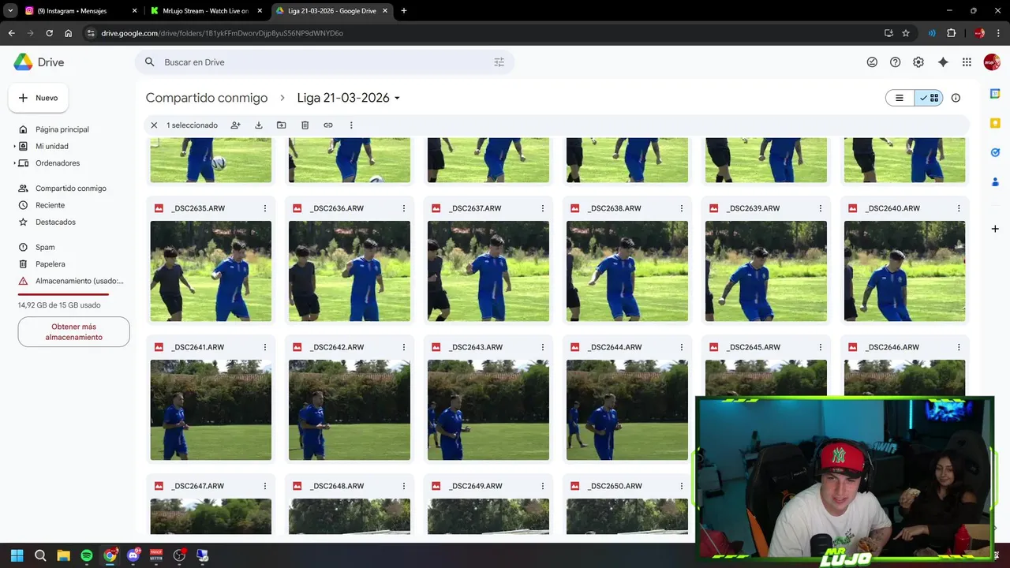Click Obtener más almacenamiento button
This screenshot has height=568, width=1010.
coord(73,332)
